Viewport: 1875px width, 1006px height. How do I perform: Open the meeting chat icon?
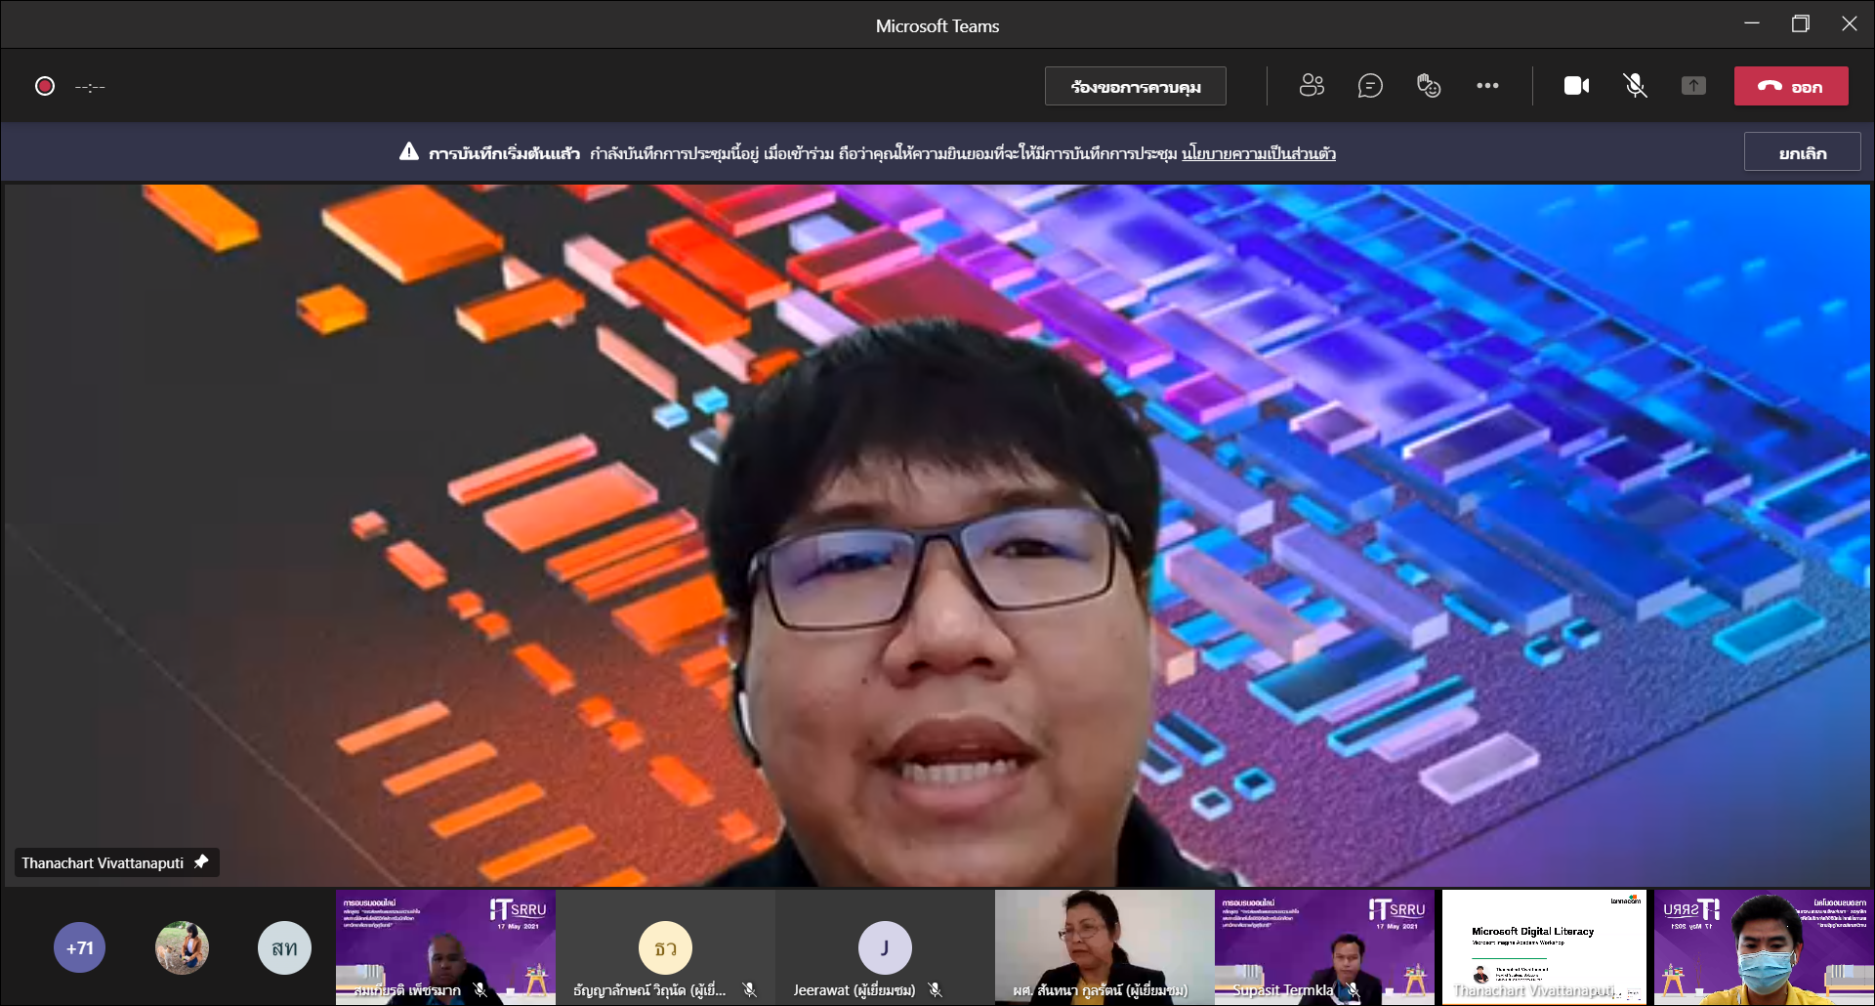pyautogui.click(x=1370, y=86)
